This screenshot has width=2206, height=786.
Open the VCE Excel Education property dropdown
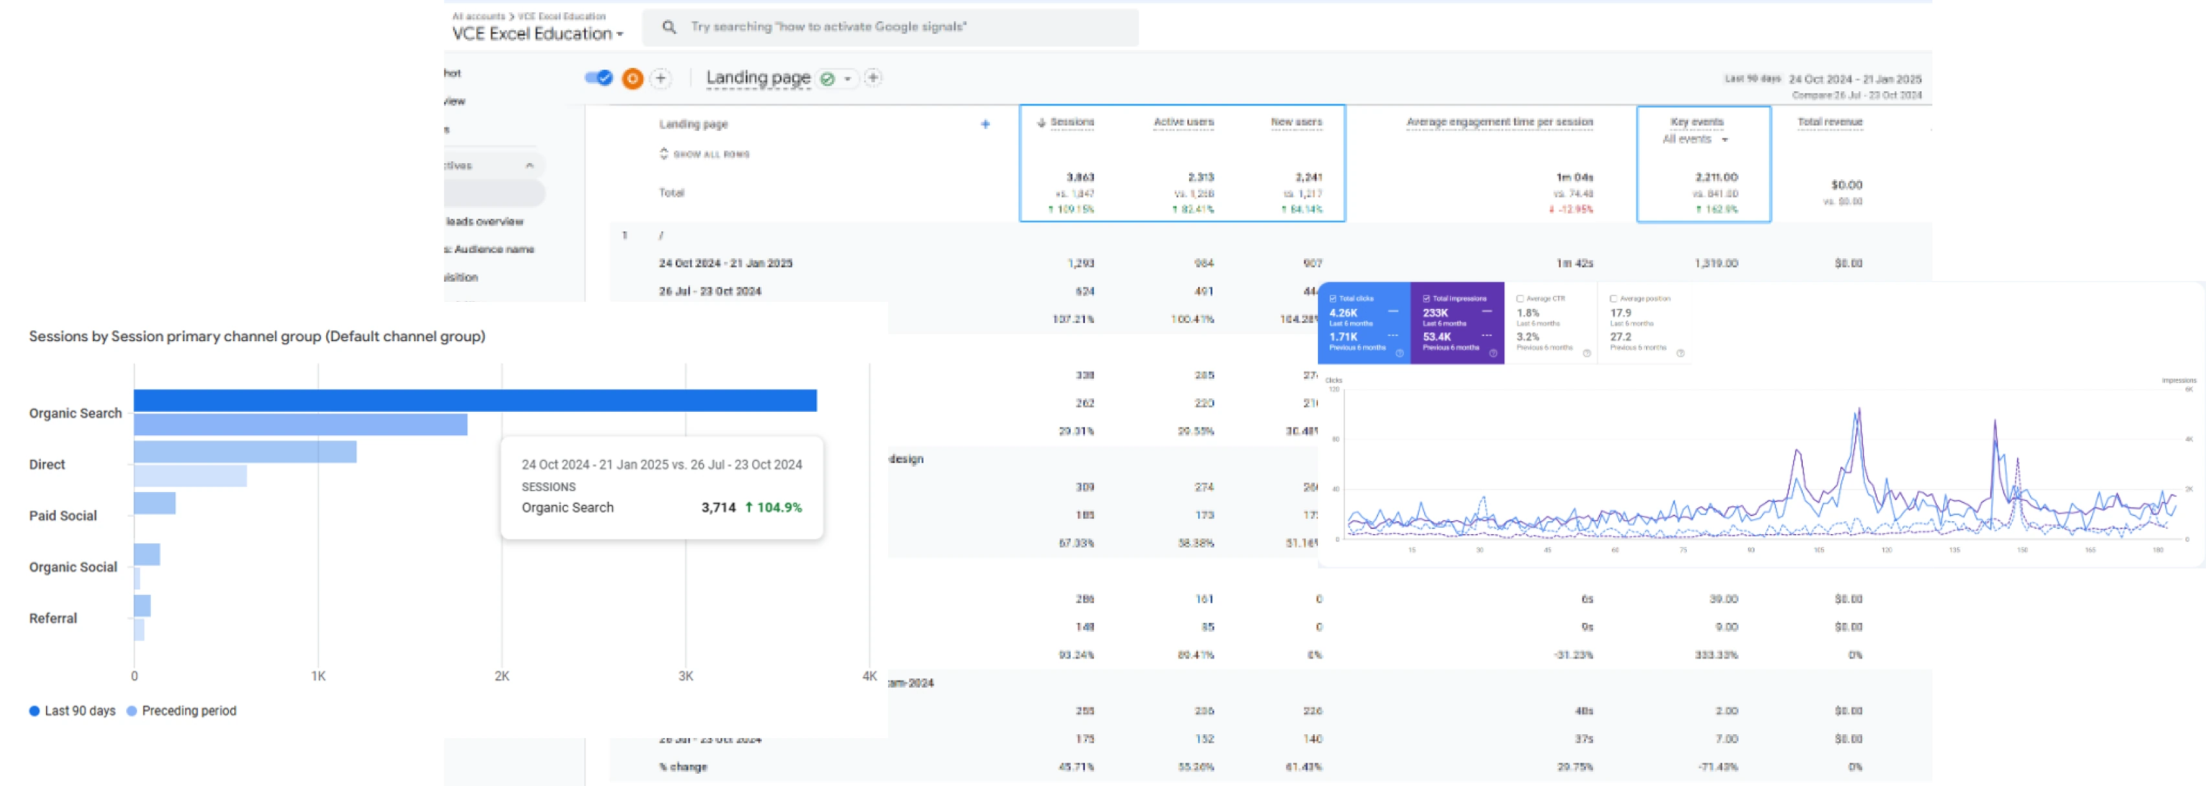click(538, 34)
